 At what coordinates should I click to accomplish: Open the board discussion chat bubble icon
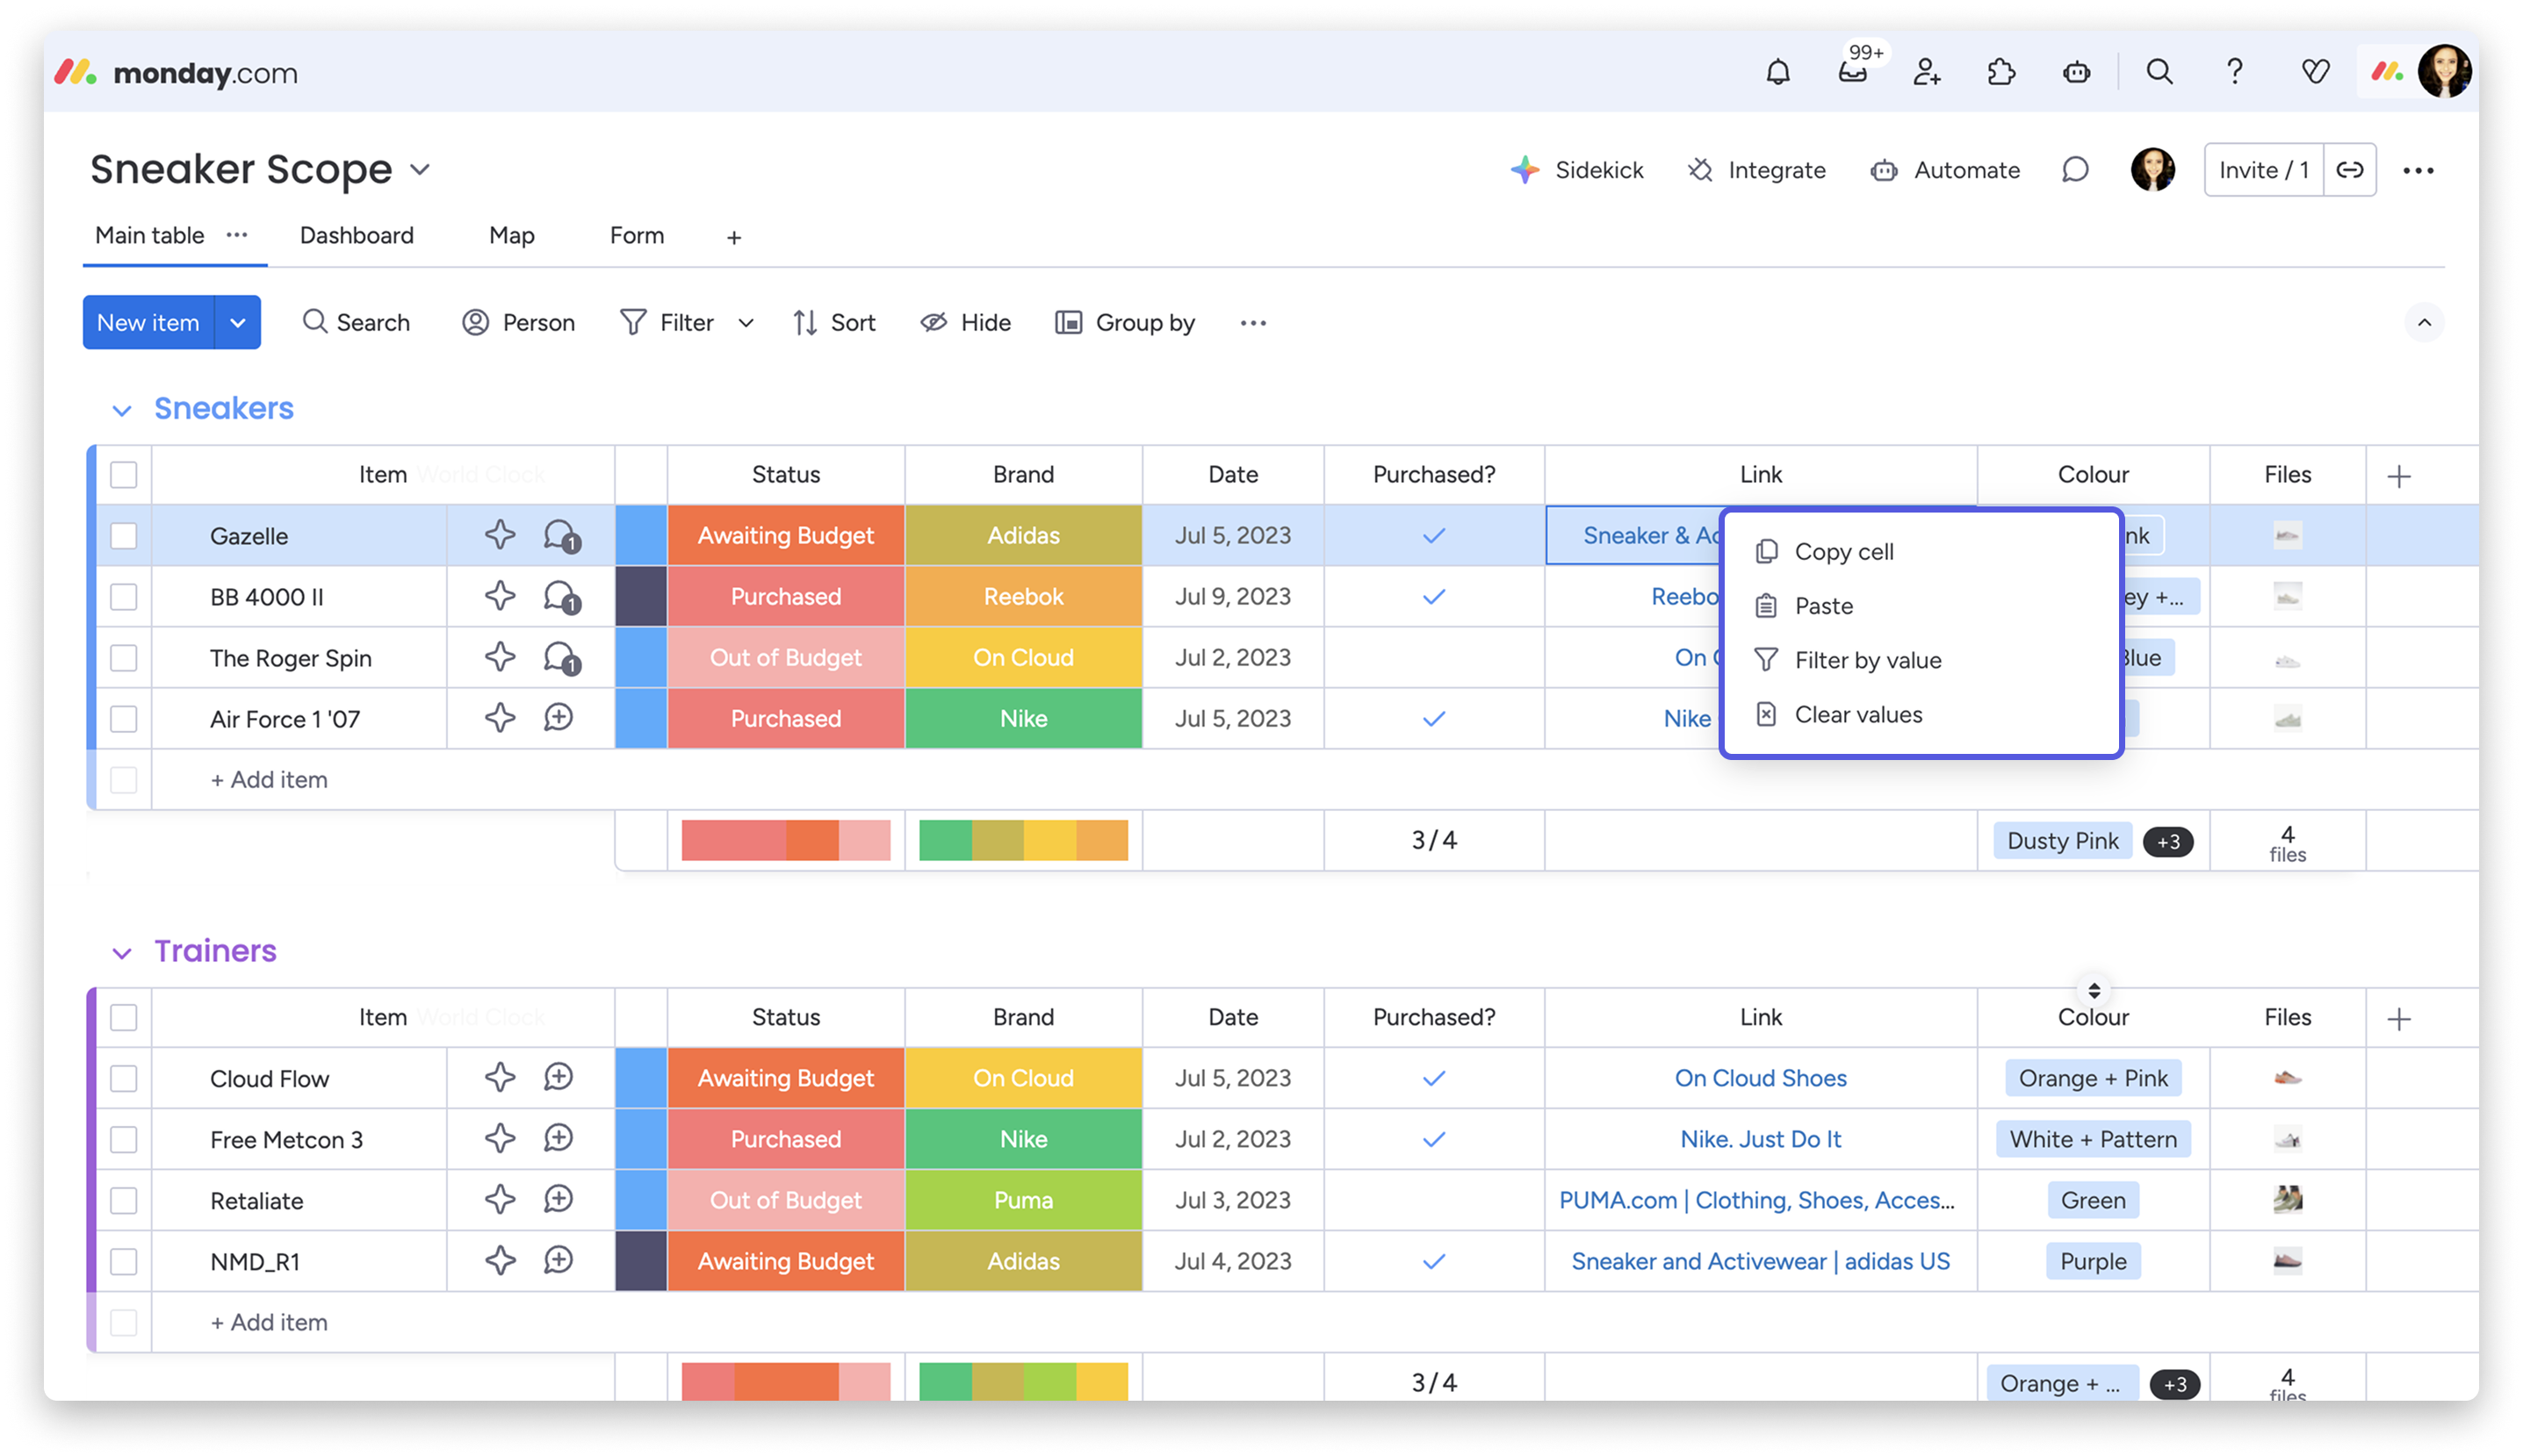click(2075, 170)
